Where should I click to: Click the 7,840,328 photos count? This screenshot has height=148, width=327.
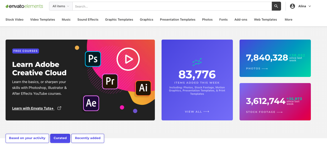pos(267,58)
